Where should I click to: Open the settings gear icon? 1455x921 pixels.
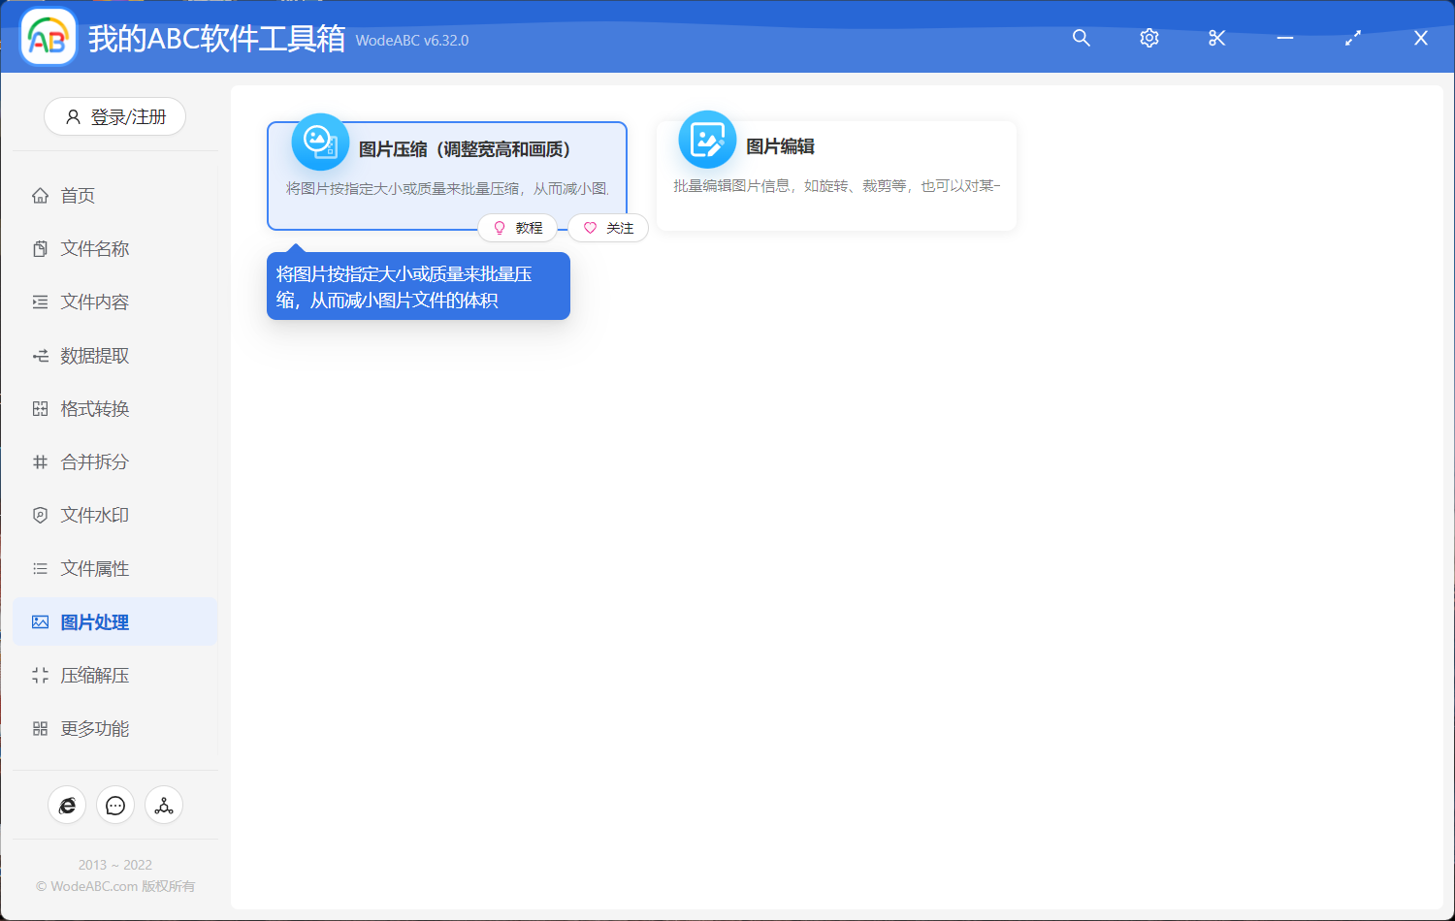click(x=1148, y=38)
